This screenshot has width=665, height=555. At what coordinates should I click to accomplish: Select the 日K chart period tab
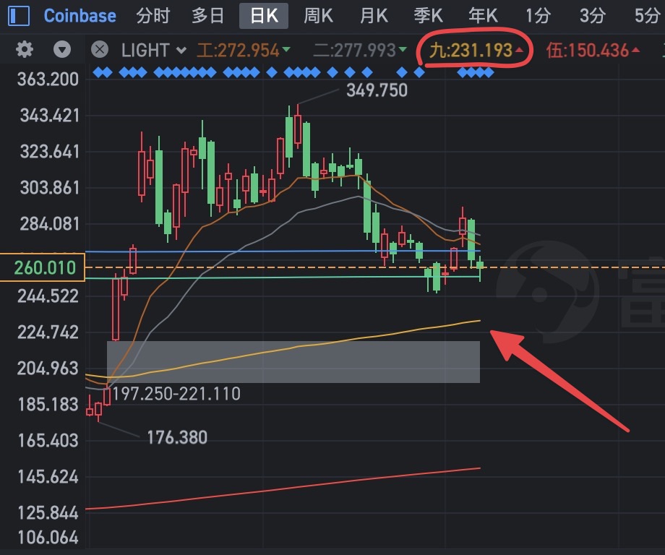pos(264,16)
